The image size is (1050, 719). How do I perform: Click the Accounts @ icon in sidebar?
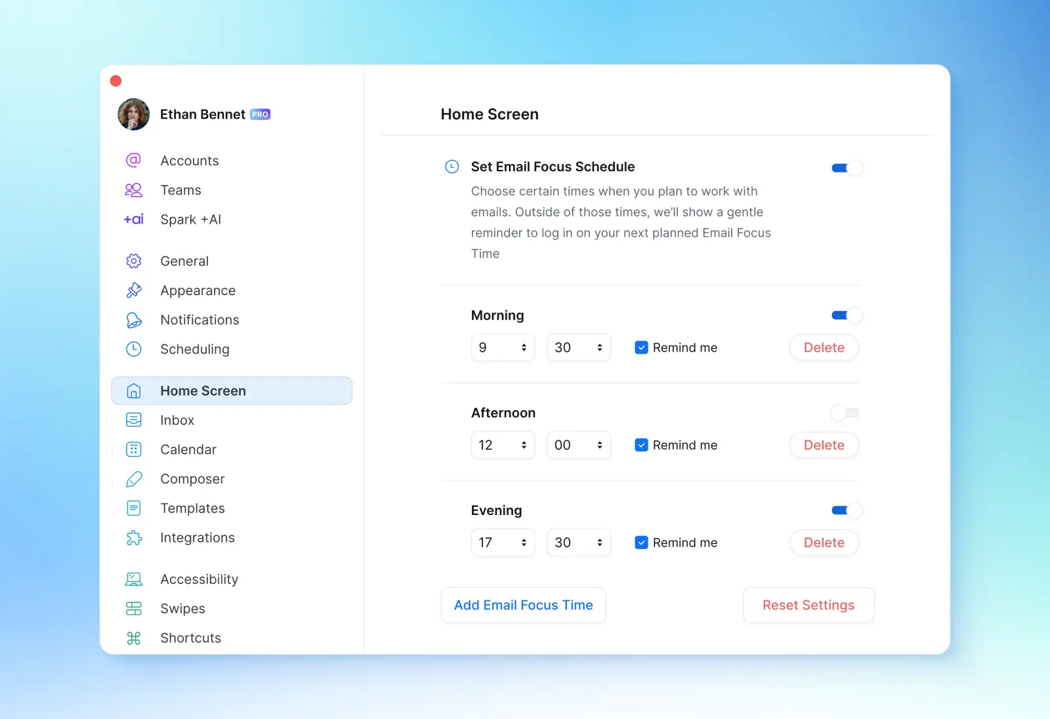pos(133,160)
